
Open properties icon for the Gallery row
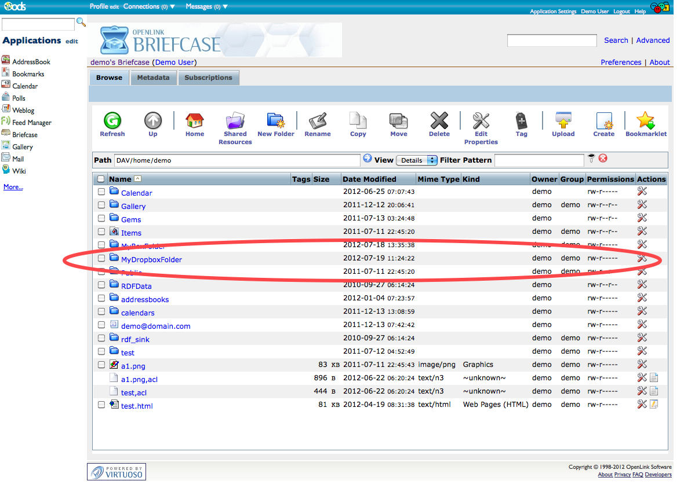(642, 205)
